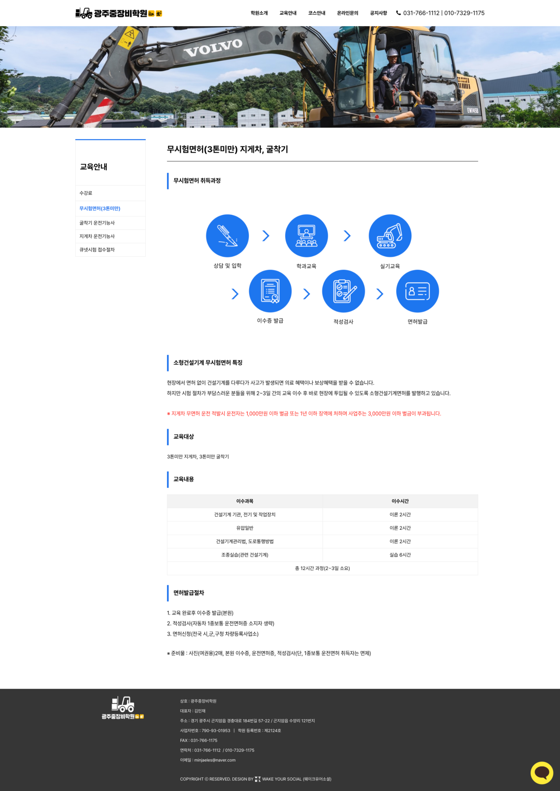Click the footer email minjaeles@naver.com
This screenshot has height=791, width=560.
[x=215, y=760]
